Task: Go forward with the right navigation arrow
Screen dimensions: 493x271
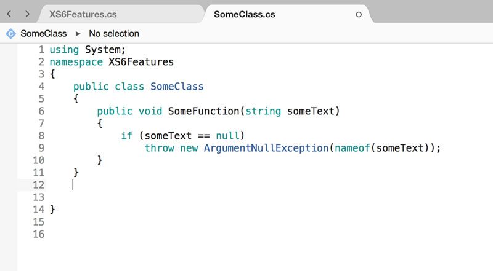Action: [28, 14]
